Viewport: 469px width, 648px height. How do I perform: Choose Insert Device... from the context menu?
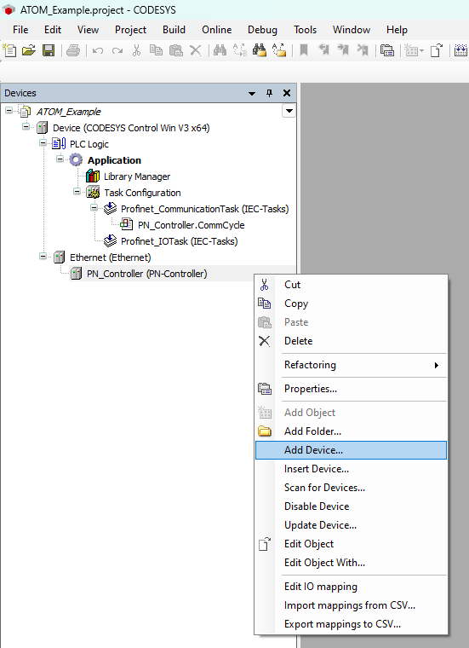point(351,469)
